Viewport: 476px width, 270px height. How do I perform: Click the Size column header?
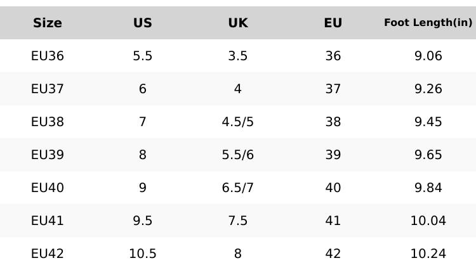click(x=48, y=23)
